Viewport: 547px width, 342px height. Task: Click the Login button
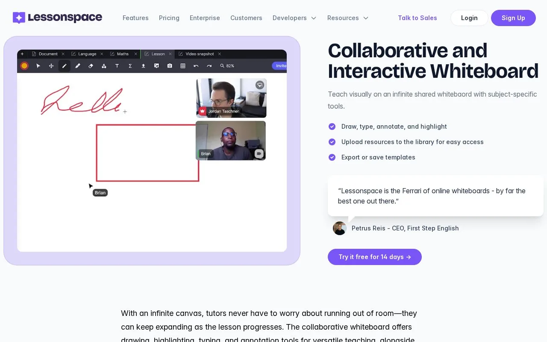469,18
